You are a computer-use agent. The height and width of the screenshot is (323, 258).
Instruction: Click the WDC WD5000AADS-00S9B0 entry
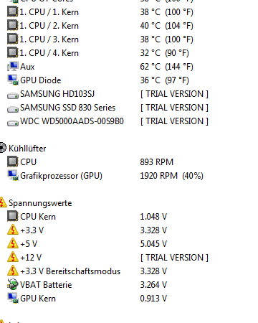[x=72, y=121]
